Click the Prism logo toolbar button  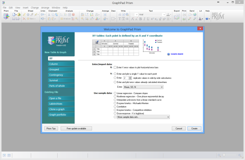[6, 16]
